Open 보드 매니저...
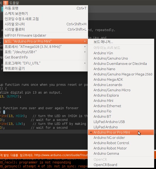The height and width of the screenshot is (169, 156). [x=121, y=42]
